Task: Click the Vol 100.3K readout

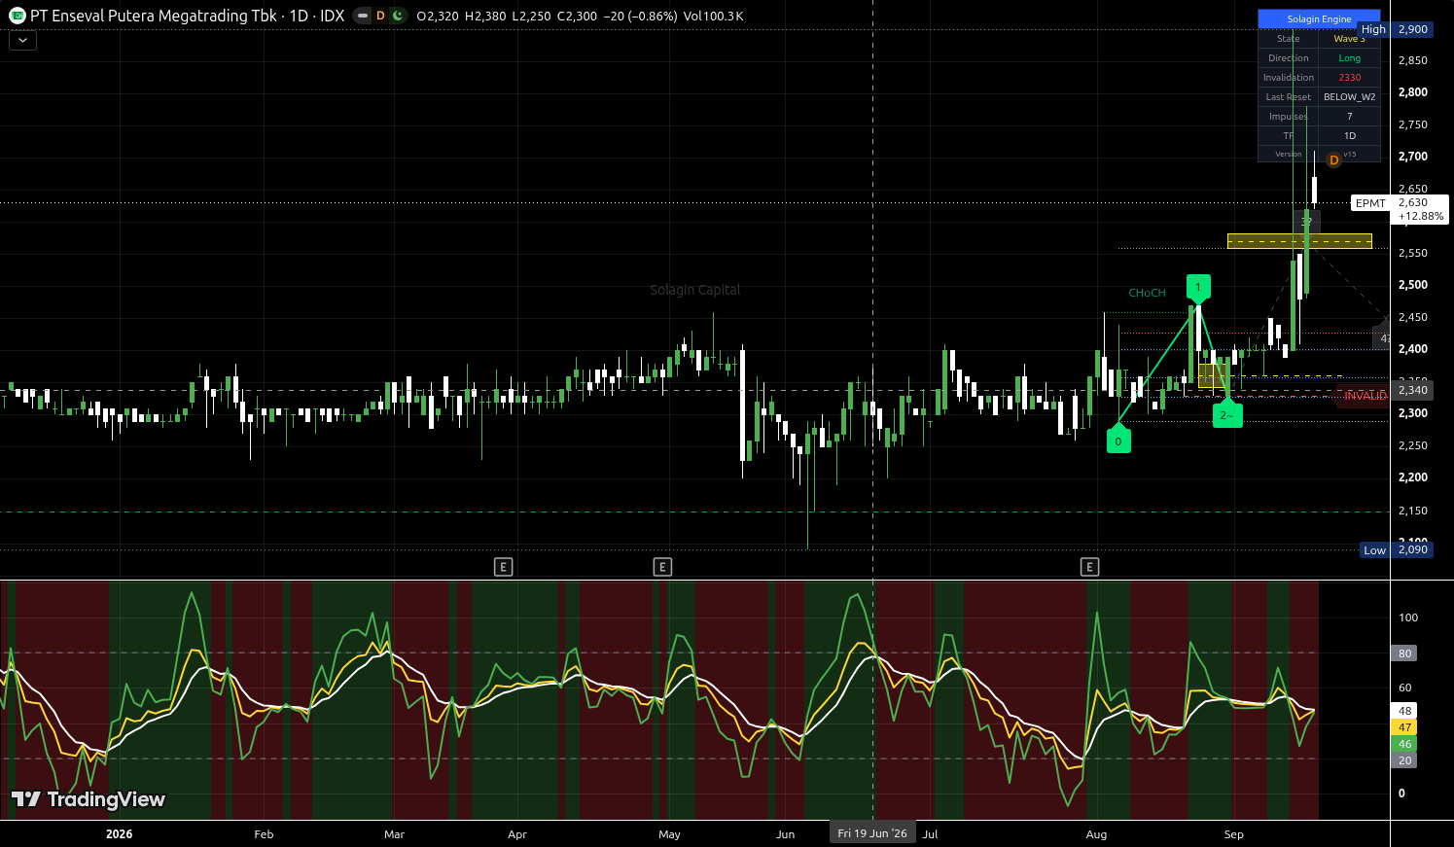Action: 713,16
